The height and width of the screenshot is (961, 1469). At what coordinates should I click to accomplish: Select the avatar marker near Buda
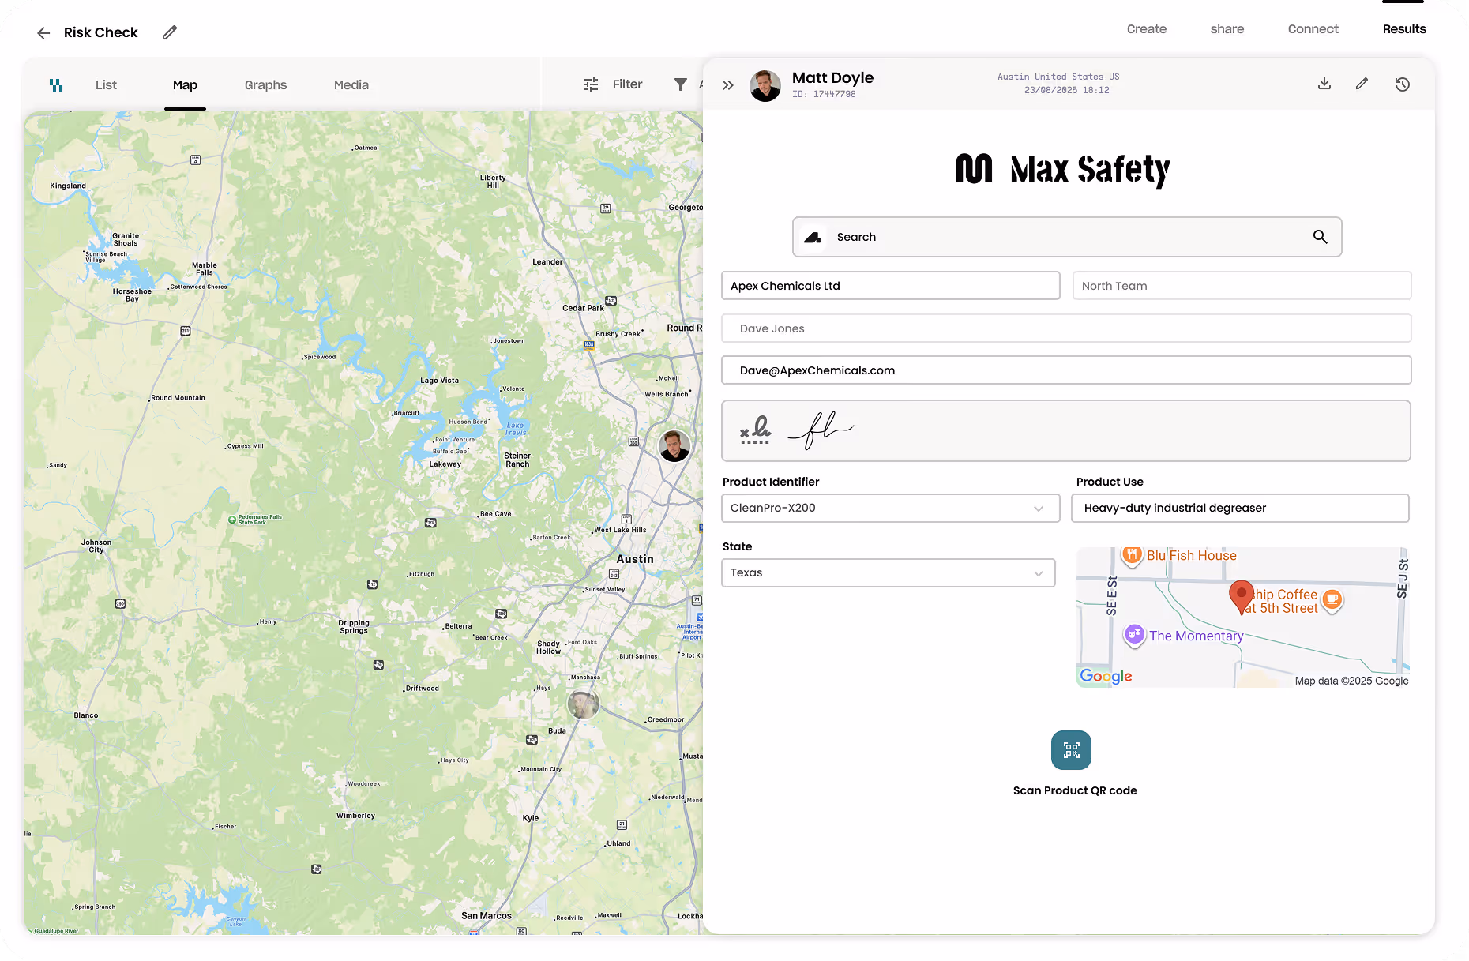[x=583, y=704]
